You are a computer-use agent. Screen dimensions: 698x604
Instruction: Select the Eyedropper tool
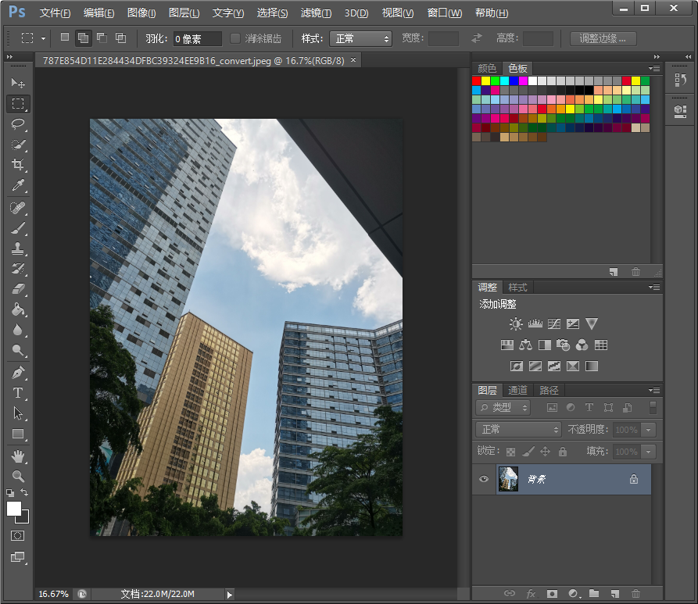[18, 185]
